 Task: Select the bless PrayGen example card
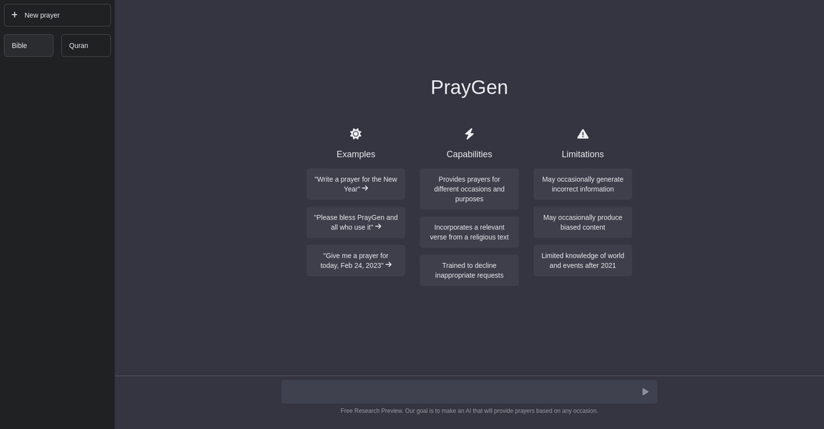[x=356, y=222]
